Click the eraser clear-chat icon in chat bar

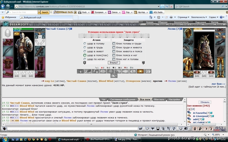click(x=147, y=128)
